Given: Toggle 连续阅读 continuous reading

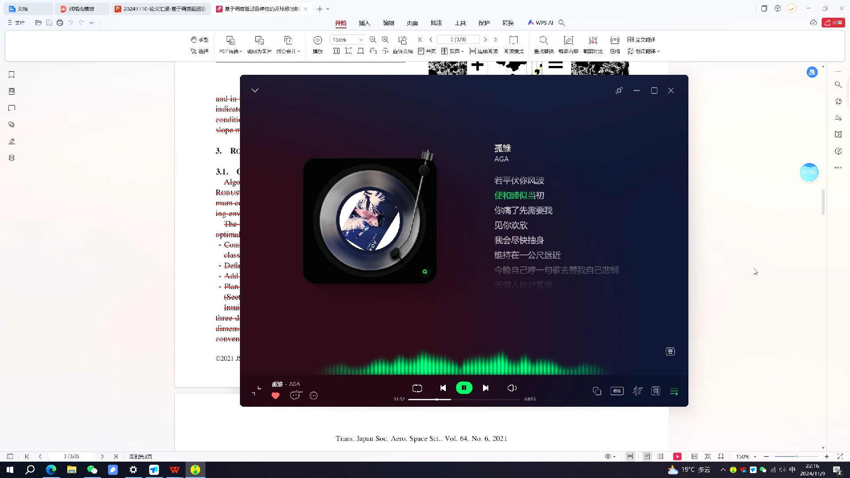Looking at the screenshot, I should 484,51.
